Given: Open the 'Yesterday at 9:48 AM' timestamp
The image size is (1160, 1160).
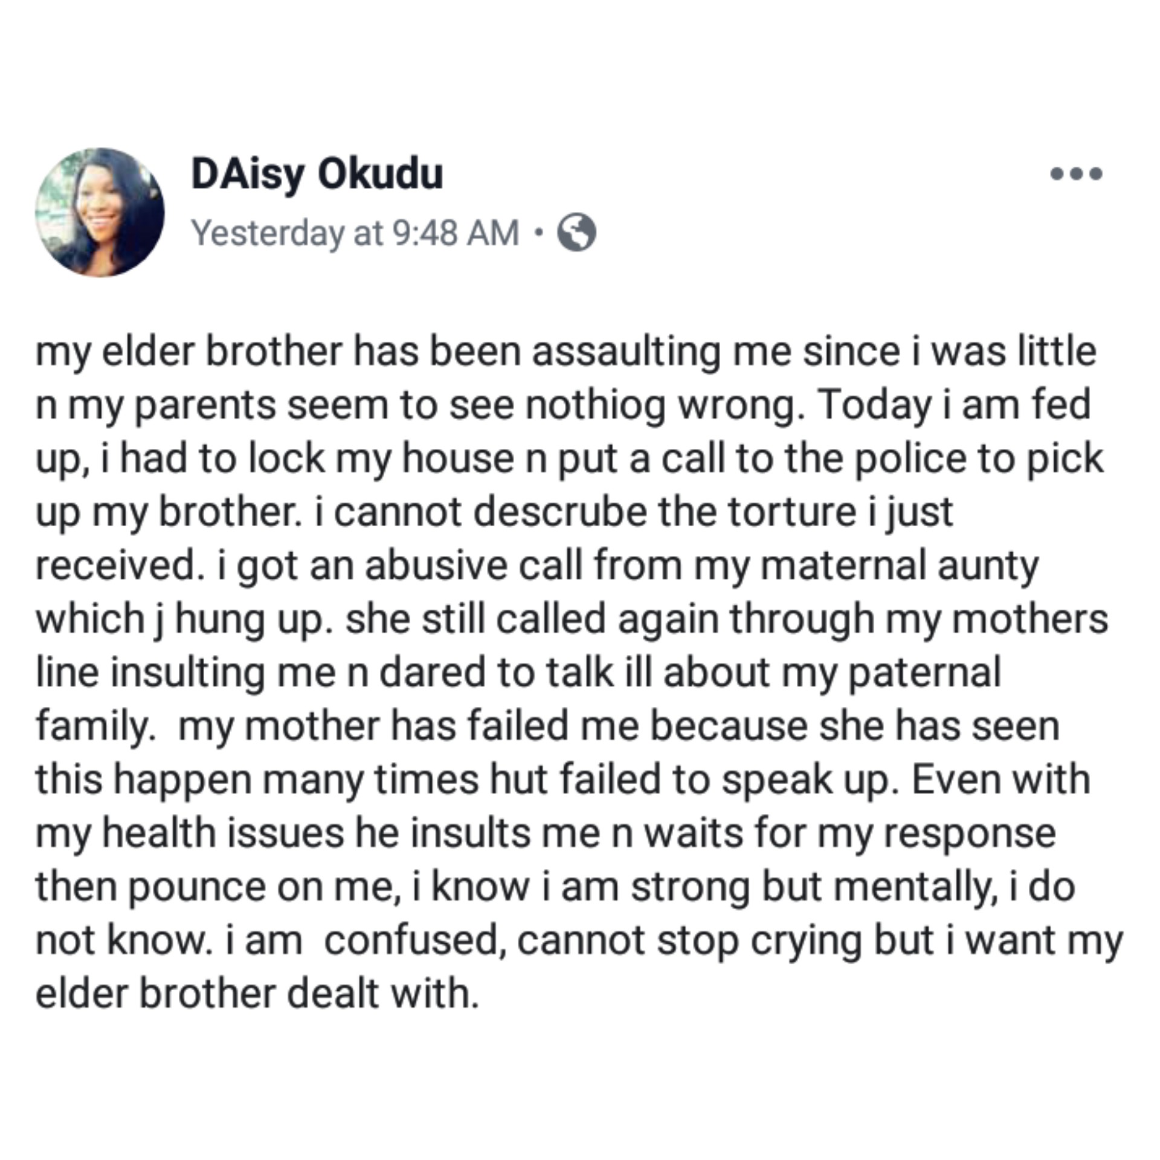Looking at the screenshot, I should point(355,233).
